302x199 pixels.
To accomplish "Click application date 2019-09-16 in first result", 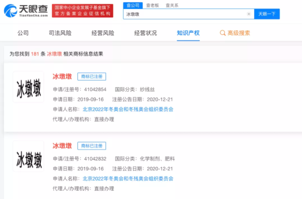I will (90, 99).
